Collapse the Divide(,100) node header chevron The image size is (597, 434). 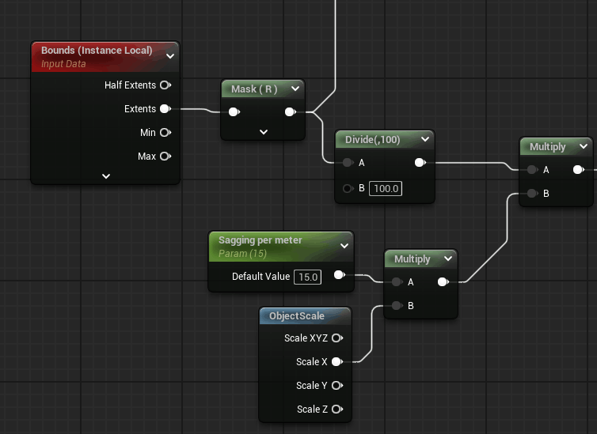pyautogui.click(x=425, y=139)
